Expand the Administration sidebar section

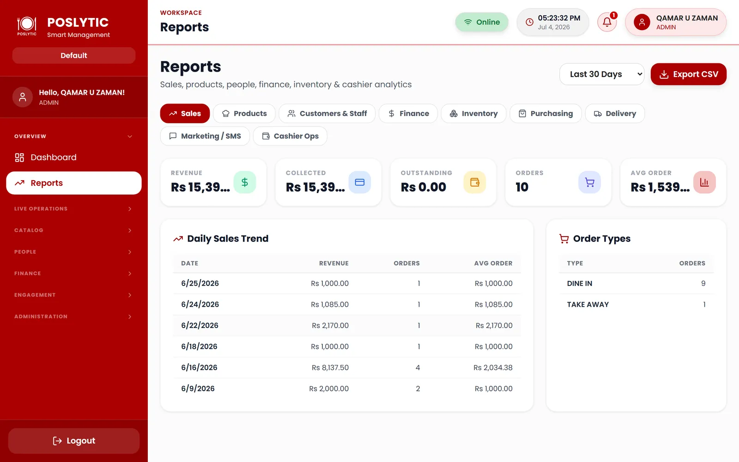(74, 316)
